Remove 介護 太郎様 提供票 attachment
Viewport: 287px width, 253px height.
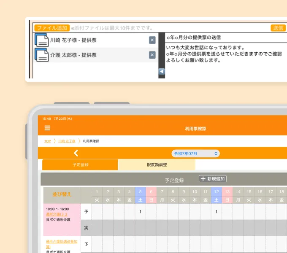coord(152,55)
